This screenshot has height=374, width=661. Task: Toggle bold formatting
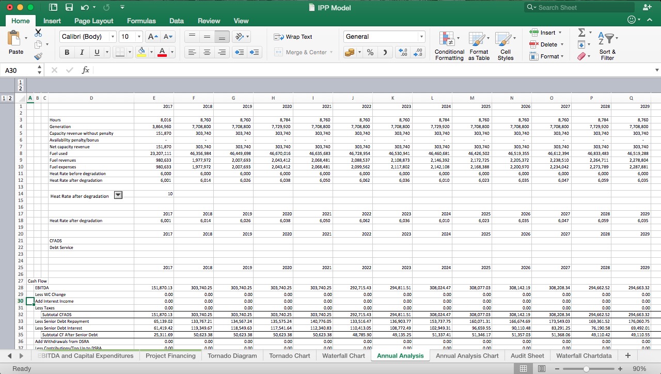coord(67,52)
